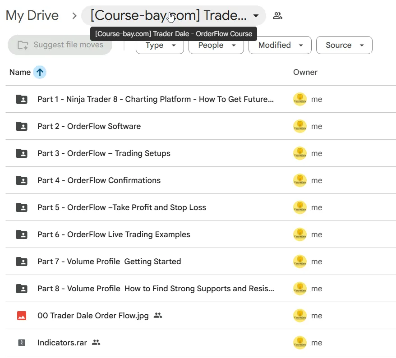
Task: Click the Name column header
Action: point(20,72)
